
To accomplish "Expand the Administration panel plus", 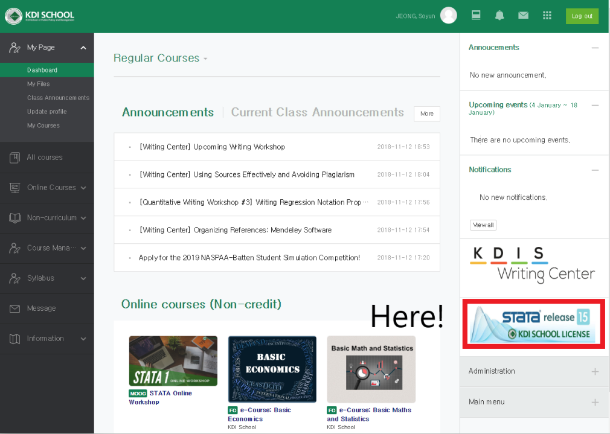I will click(595, 372).
